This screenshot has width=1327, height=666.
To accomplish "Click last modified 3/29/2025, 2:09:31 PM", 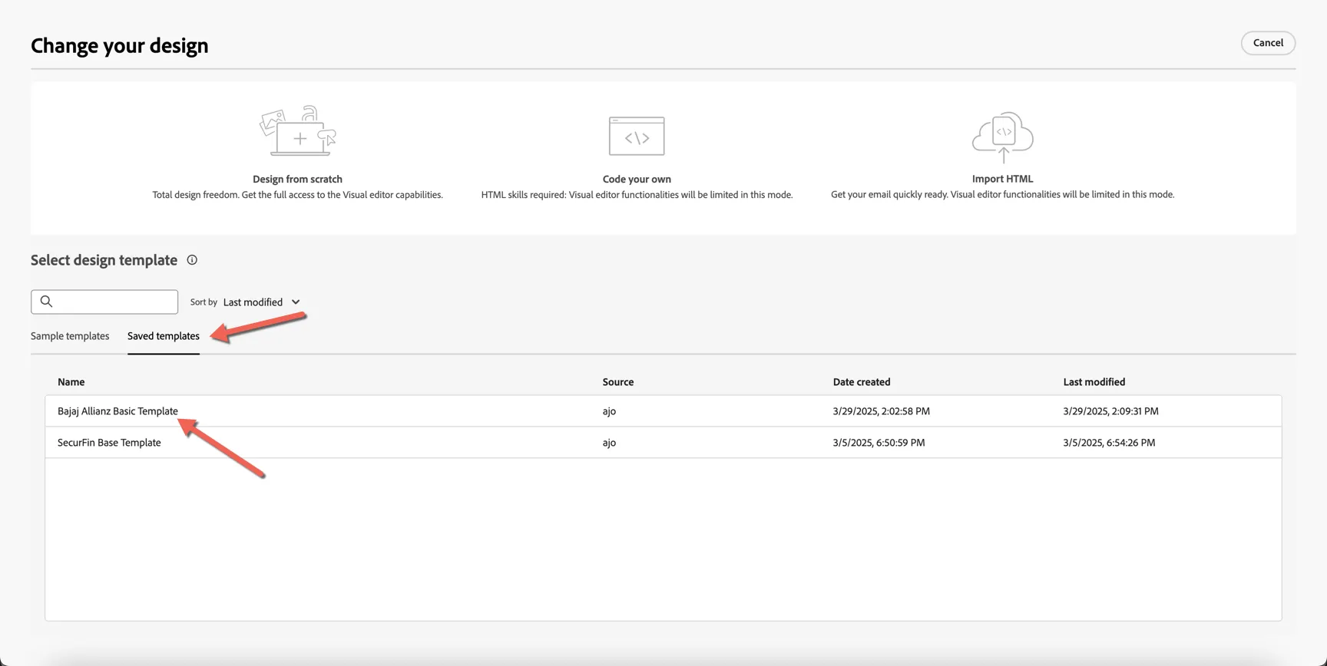I will click(x=1111, y=411).
